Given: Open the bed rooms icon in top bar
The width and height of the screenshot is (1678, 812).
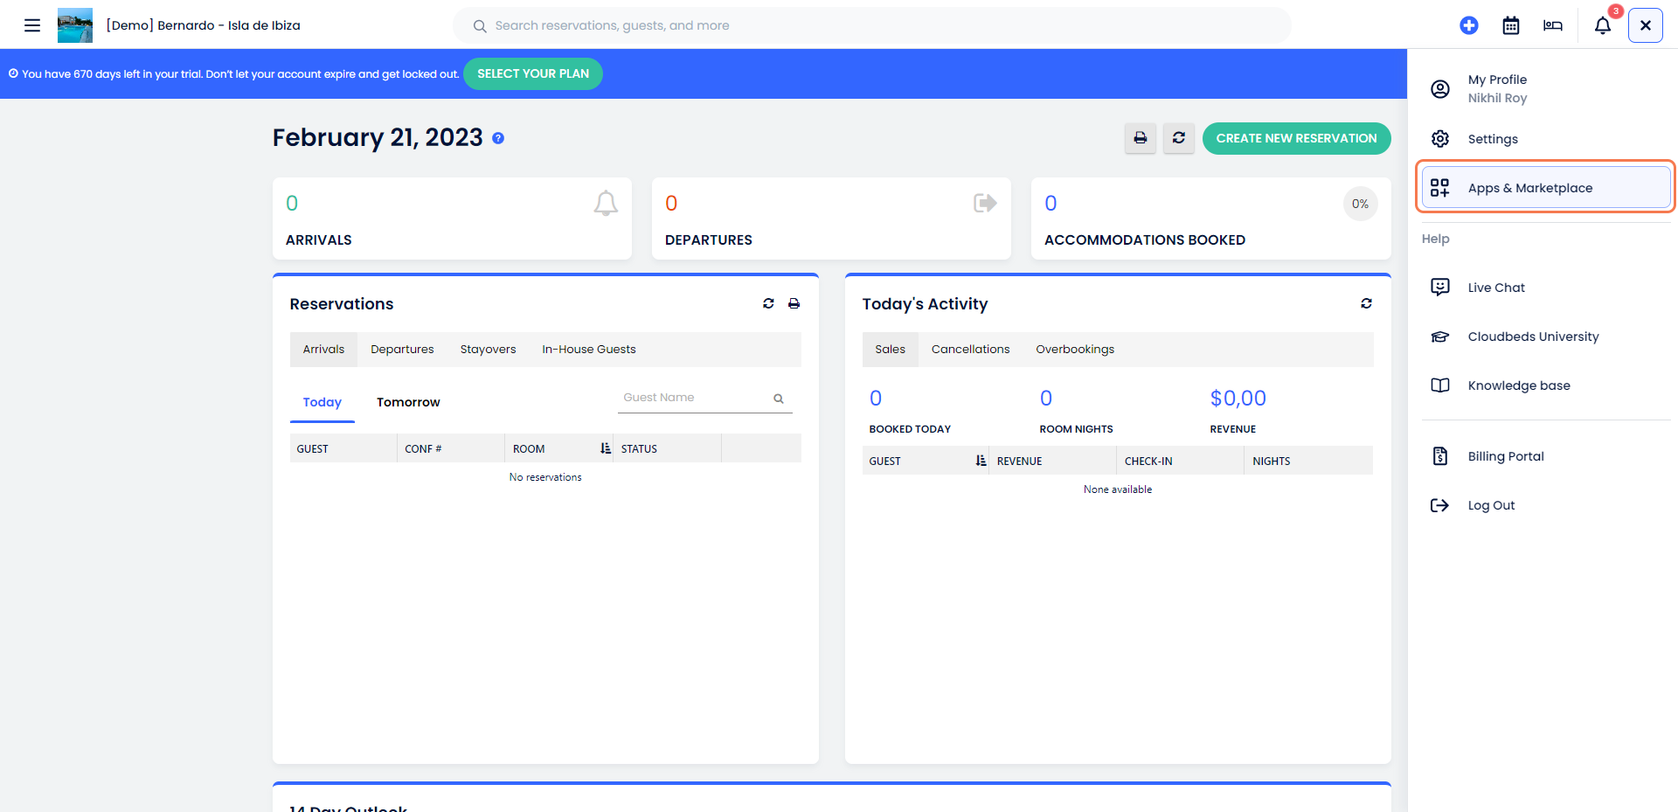Looking at the screenshot, I should pos(1553,25).
